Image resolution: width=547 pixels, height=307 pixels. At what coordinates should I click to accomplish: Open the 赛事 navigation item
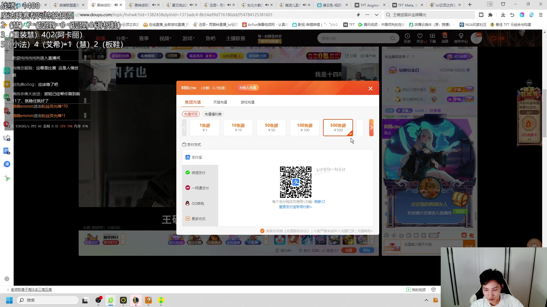click(144, 38)
